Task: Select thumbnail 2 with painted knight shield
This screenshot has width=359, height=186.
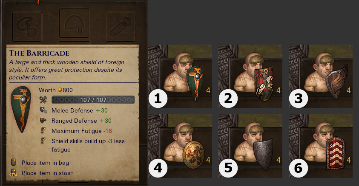Action: coord(250,76)
